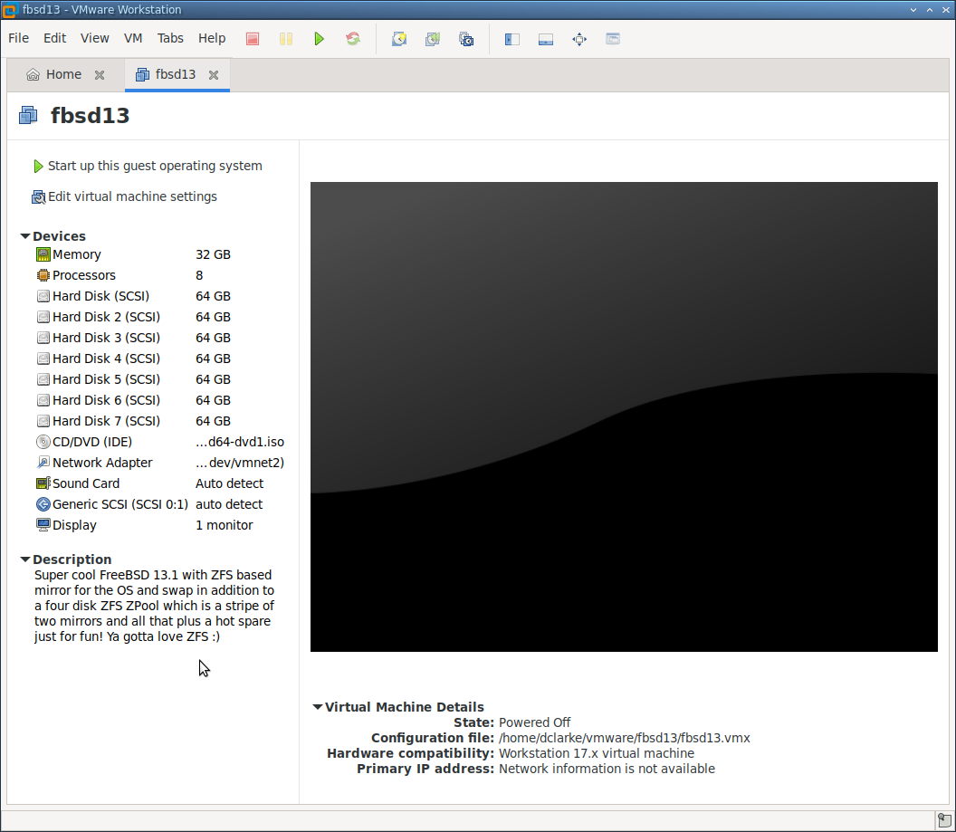This screenshot has width=956, height=832.
Task: Toggle the library sidebar view icon
Action: click(x=512, y=39)
